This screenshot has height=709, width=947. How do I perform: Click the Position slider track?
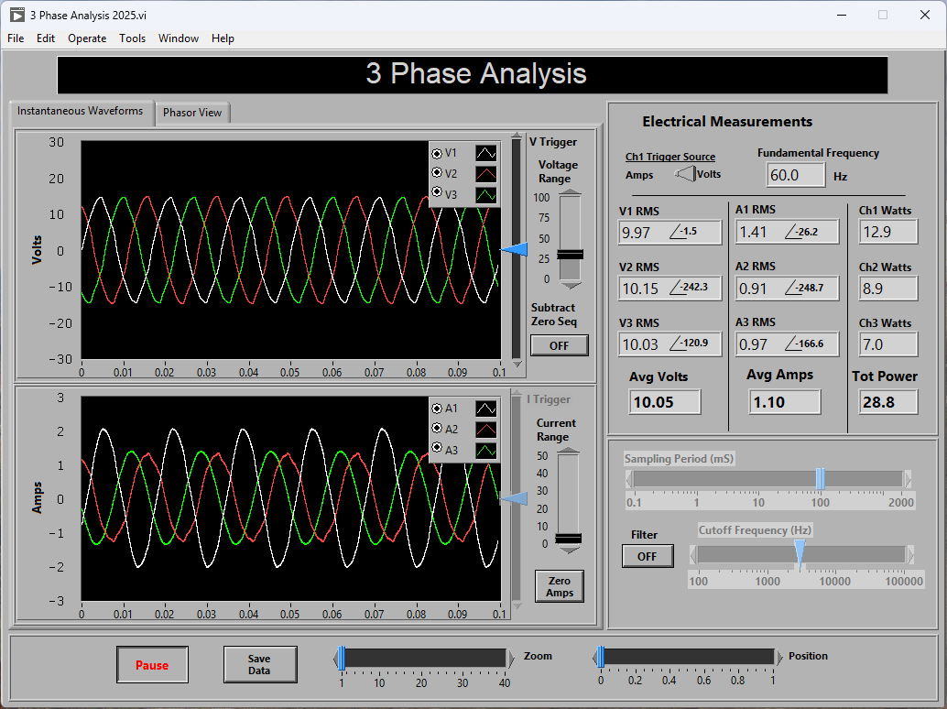click(687, 657)
